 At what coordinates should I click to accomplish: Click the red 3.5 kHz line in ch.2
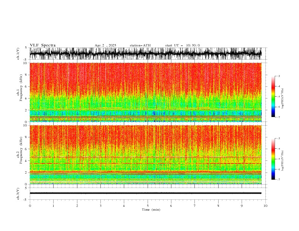[x=145, y=163]
